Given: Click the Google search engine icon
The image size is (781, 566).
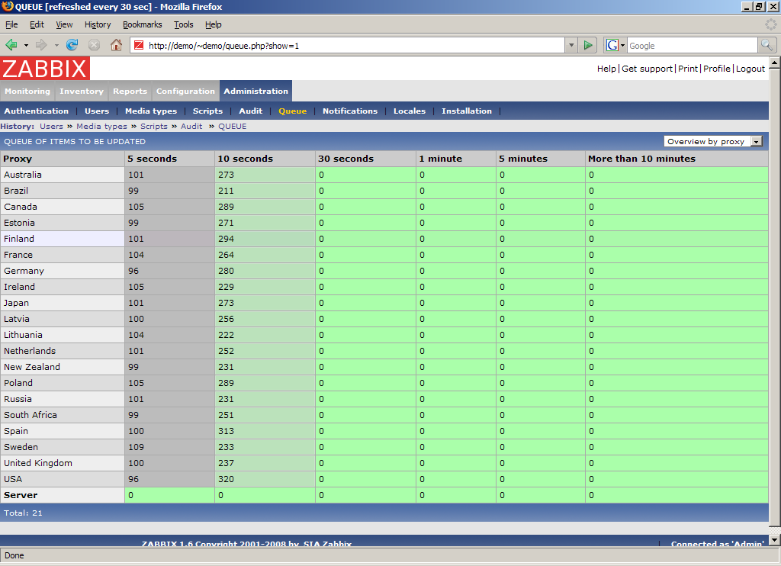Looking at the screenshot, I should (612, 45).
